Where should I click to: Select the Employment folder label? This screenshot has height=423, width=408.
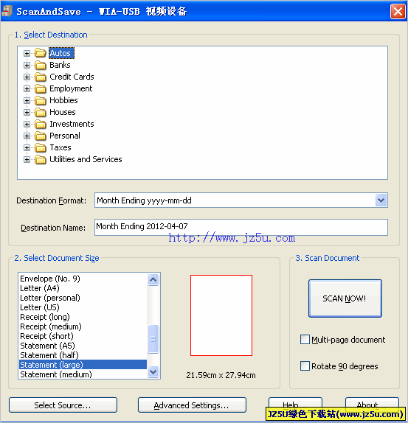coord(71,88)
